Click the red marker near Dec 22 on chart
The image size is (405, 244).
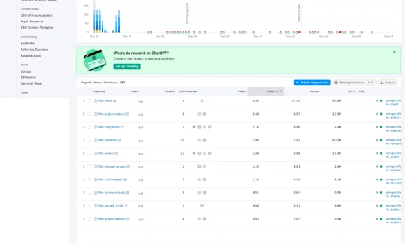click(x=300, y=33)
